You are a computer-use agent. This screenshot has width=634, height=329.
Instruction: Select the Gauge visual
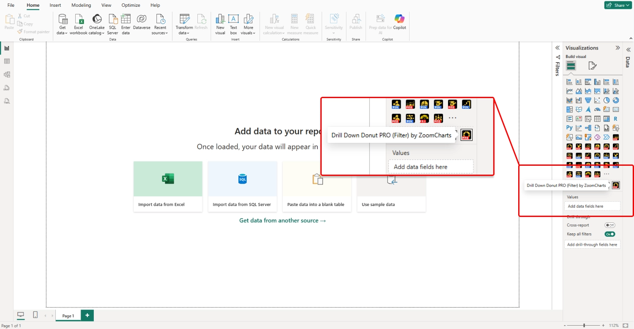coord(597,110)
